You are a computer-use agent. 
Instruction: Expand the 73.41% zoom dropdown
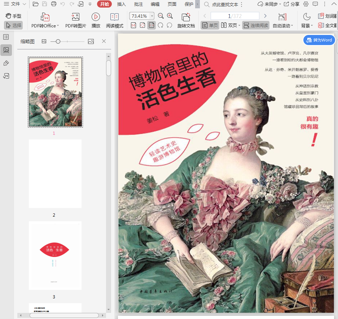tap(152, 16)
